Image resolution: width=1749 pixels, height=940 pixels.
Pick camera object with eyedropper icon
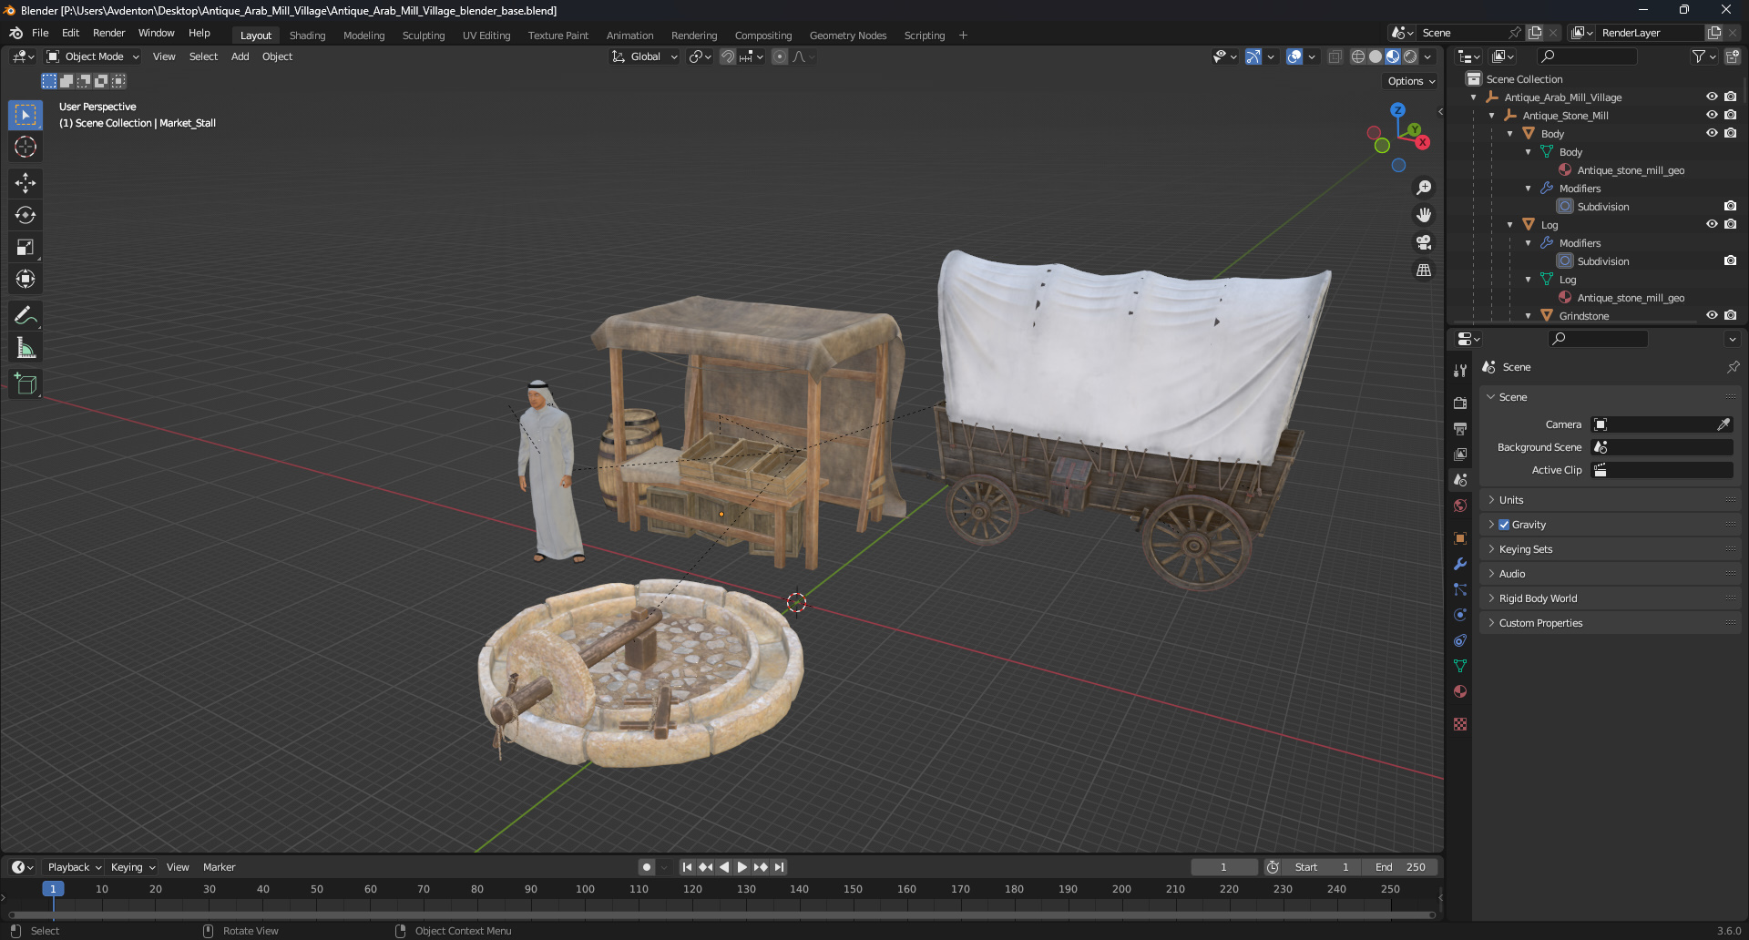(1723, 424)
